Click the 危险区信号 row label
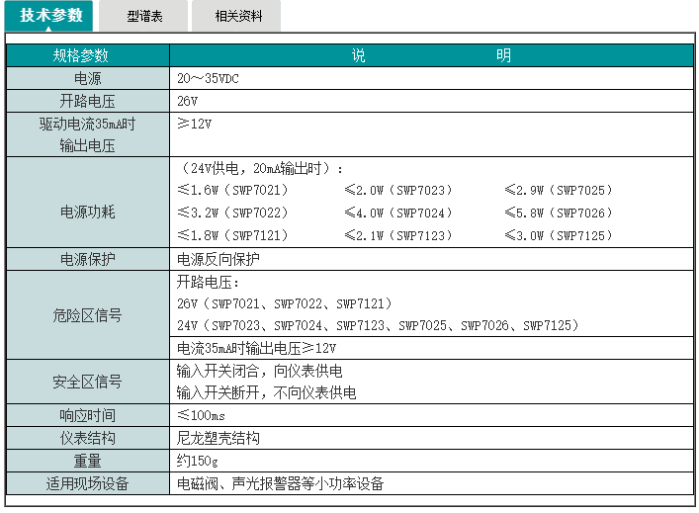The image size is (699, 513). point(88,315)
